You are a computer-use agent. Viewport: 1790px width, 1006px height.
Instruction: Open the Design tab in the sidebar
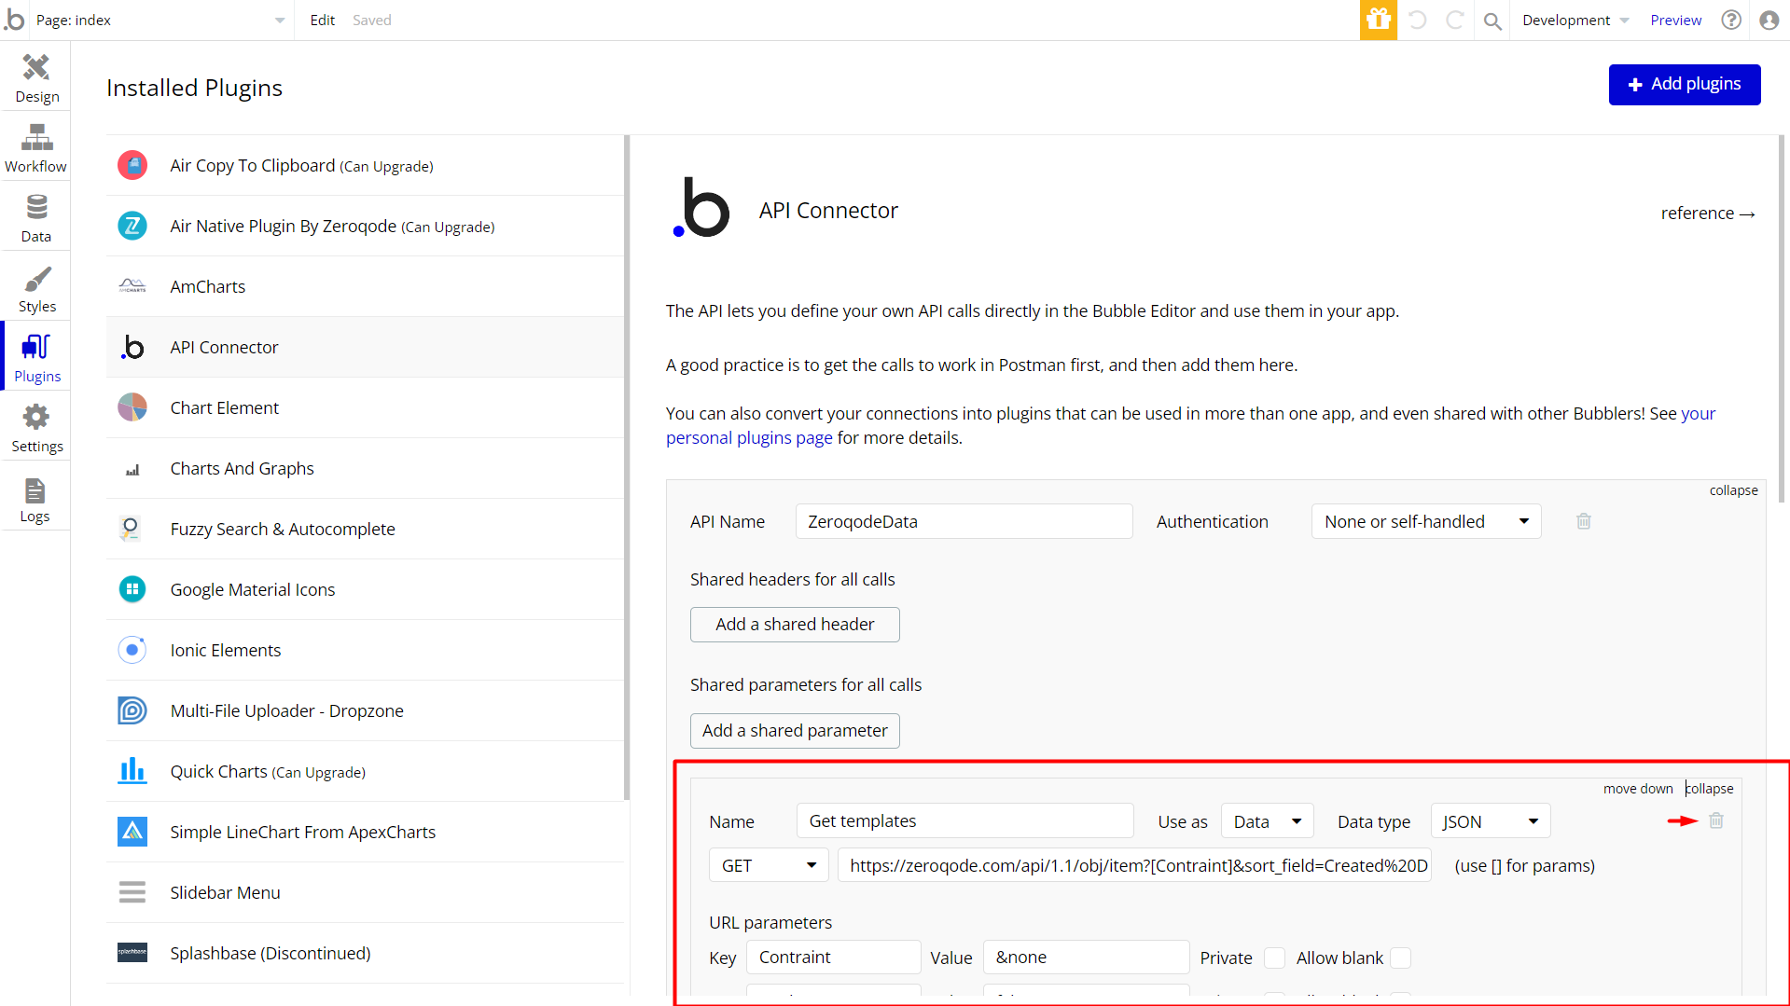[35, 77]
